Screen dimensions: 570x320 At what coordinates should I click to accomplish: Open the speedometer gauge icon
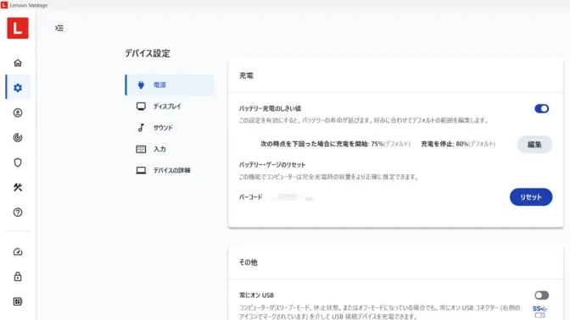coord(18,251)
